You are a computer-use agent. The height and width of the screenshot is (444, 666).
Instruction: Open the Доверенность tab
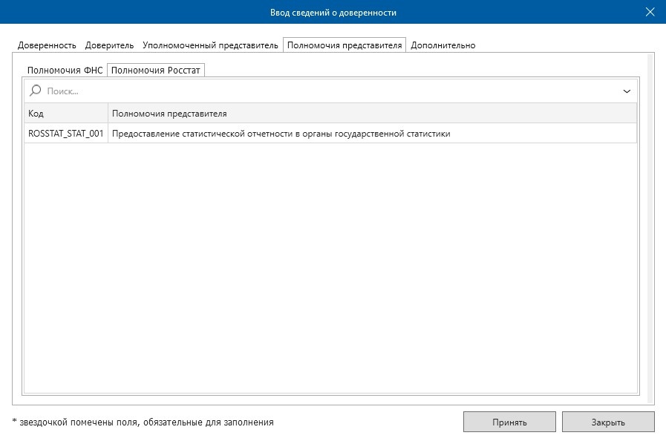click(x=47, y=45)
